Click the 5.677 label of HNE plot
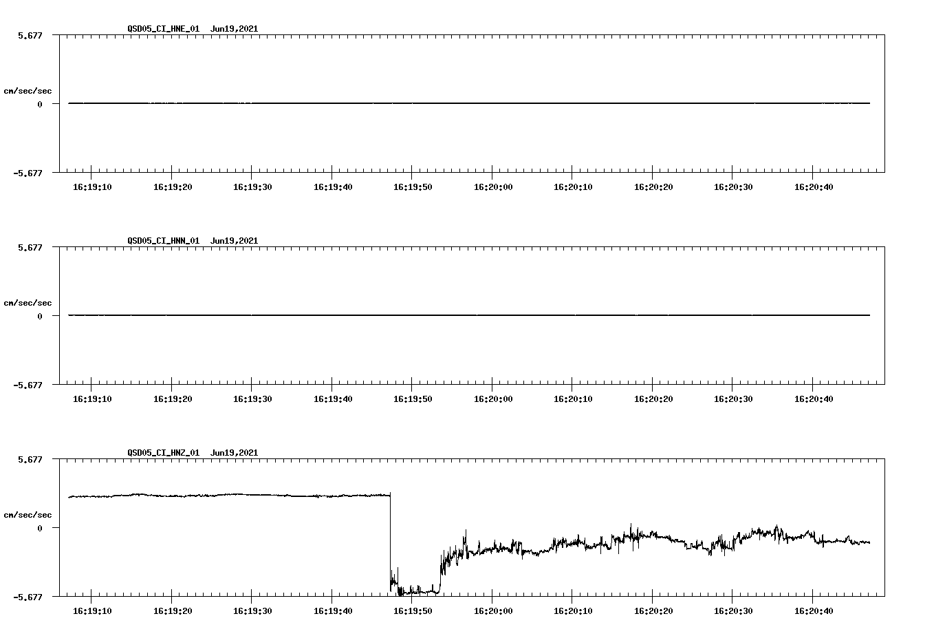934x636 pixels. click(x=30, y=35)
